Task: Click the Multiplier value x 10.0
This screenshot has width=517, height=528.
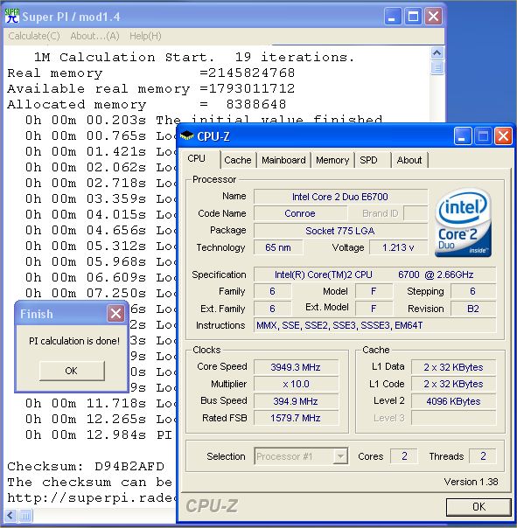Action: pos(296,384)
